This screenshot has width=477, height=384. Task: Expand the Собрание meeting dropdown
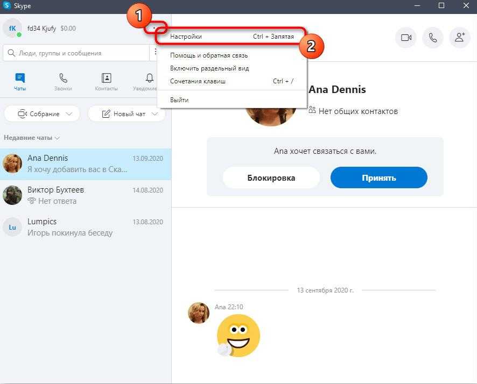[42, 114]
